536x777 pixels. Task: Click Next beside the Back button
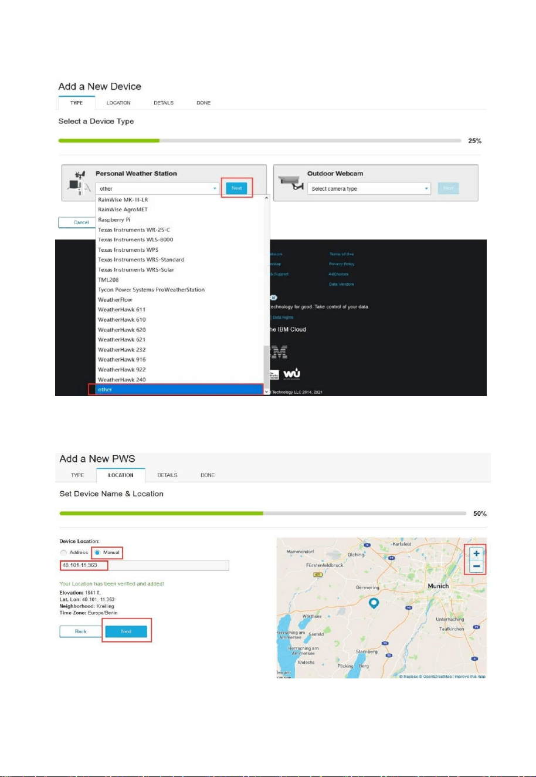point(126,631)
